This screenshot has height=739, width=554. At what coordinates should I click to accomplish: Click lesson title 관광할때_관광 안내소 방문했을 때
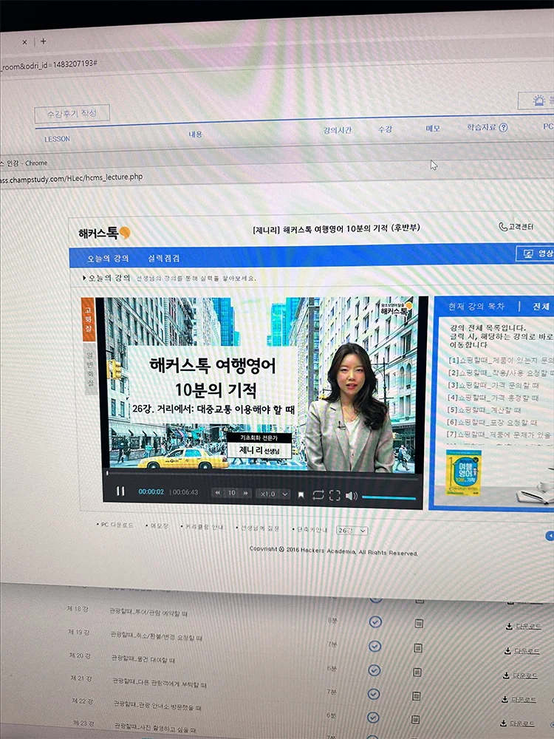point(158,704)
